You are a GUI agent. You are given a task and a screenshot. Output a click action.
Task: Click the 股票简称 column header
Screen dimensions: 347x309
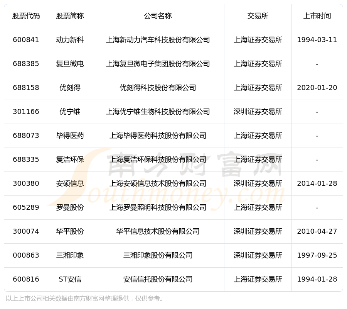click(x=70, y=16)
